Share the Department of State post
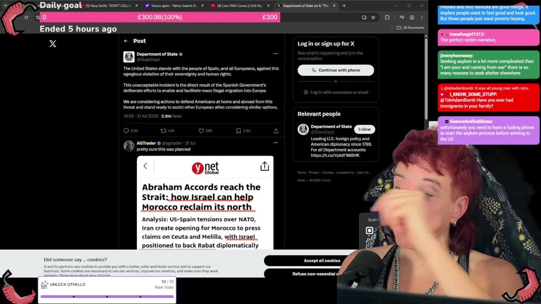 point(276,131)
